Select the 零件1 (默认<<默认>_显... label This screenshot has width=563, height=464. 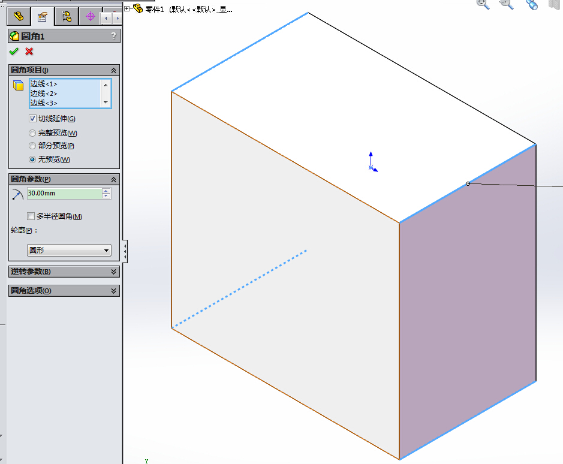tap(189, 10)
